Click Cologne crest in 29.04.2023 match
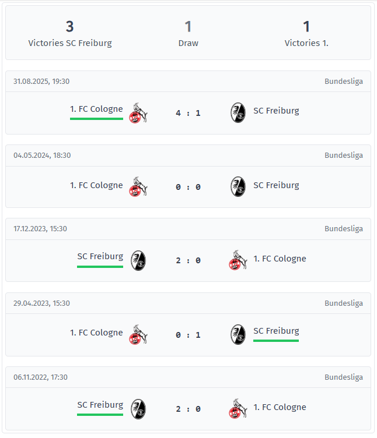377x438 pixels. pos(138,334)
